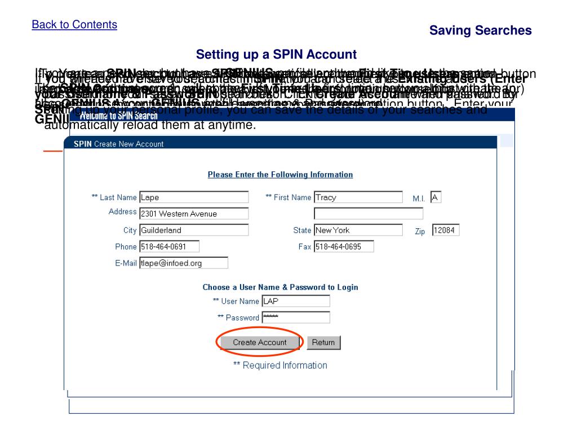
Task: Click the E-Mail field with tlape@infoed.org
Action: click(x=184, y=263)
